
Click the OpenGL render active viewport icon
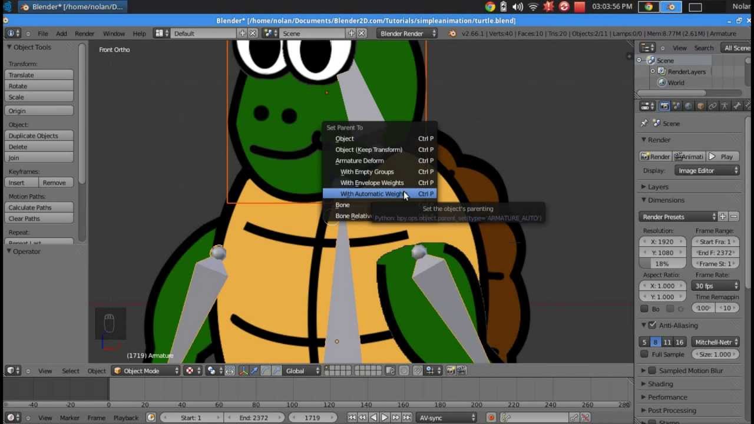pos(451,370)
